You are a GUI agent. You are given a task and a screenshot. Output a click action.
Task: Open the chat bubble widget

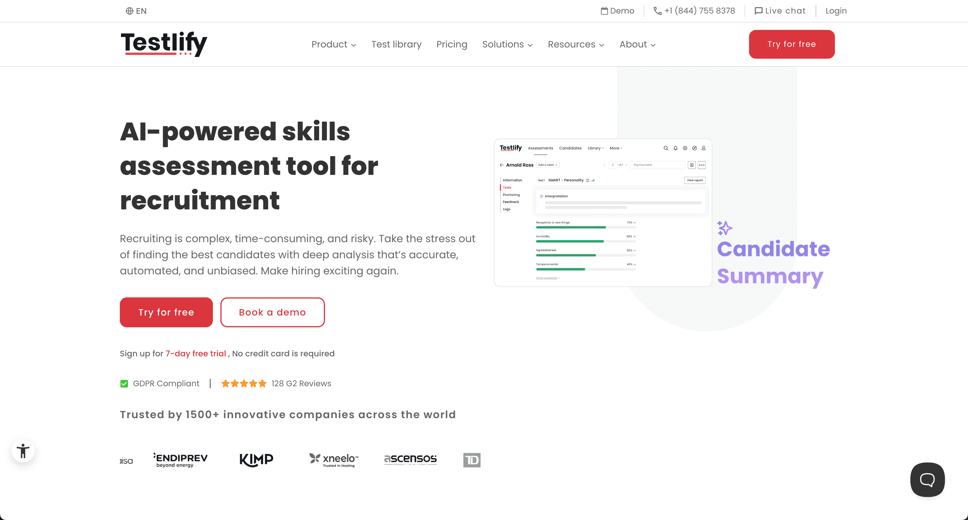[927, 479]
